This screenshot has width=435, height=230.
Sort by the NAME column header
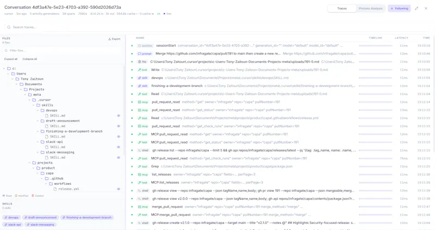point(140,38)
